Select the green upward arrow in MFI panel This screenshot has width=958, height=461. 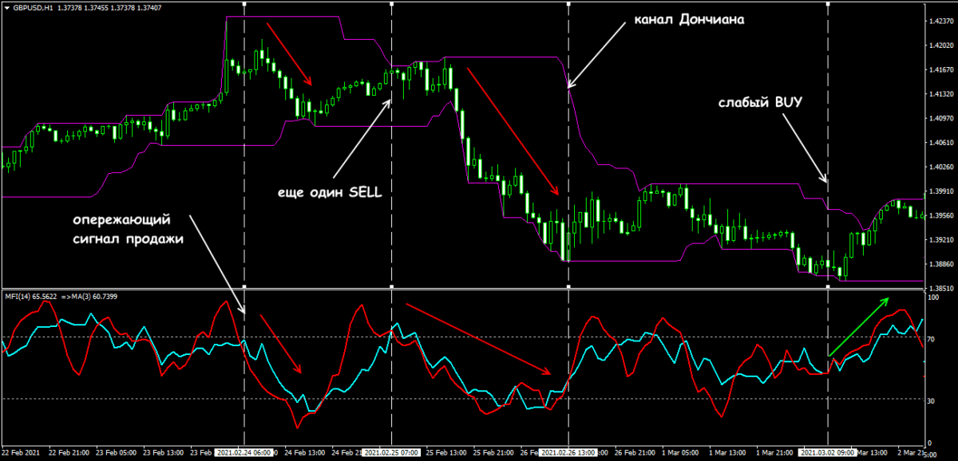858,326
